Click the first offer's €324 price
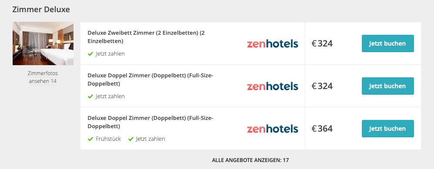 click(322, 43)
